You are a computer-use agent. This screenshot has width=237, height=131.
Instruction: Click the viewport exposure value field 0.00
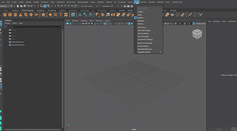pos(180,24)
